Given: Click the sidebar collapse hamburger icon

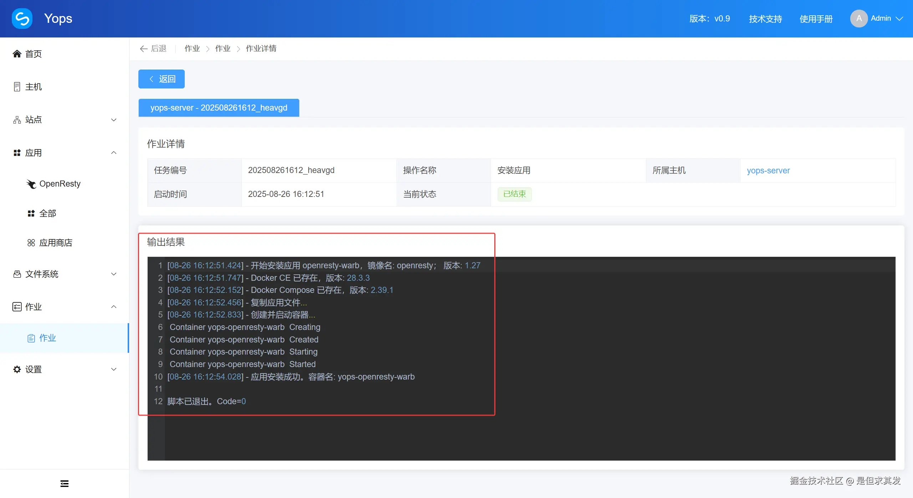Looking at the screenshot, I should click(65, 483).
